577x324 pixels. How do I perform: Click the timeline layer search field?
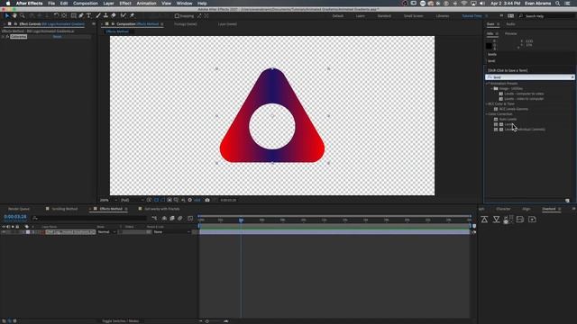coord(88,218)
